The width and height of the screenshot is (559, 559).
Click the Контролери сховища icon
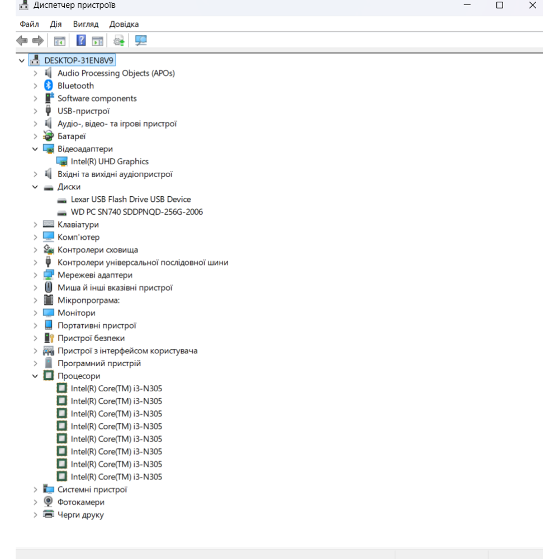(49, 249)
